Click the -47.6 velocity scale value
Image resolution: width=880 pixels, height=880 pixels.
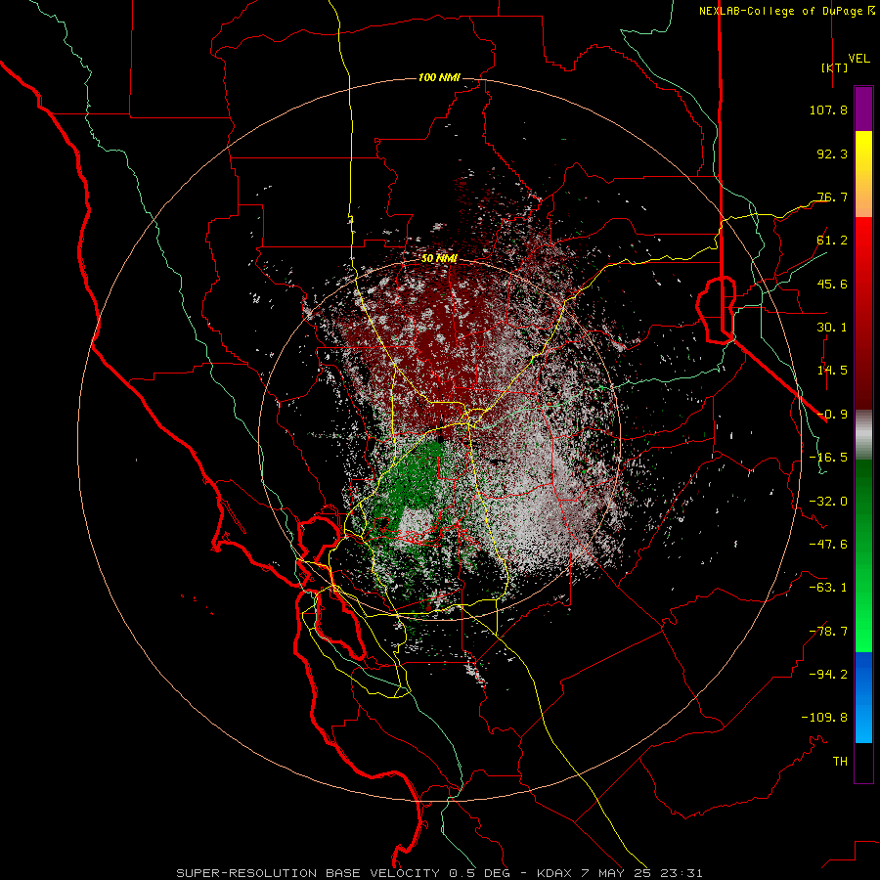click(x=828, y=545)
